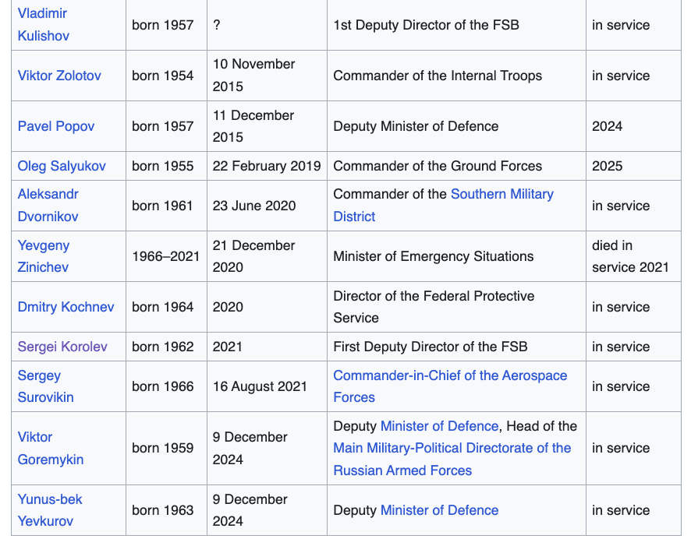Click the '22 February 2019' cell
Image resolution: width=691 pixels, height=539 pixels.
(267, 166)
